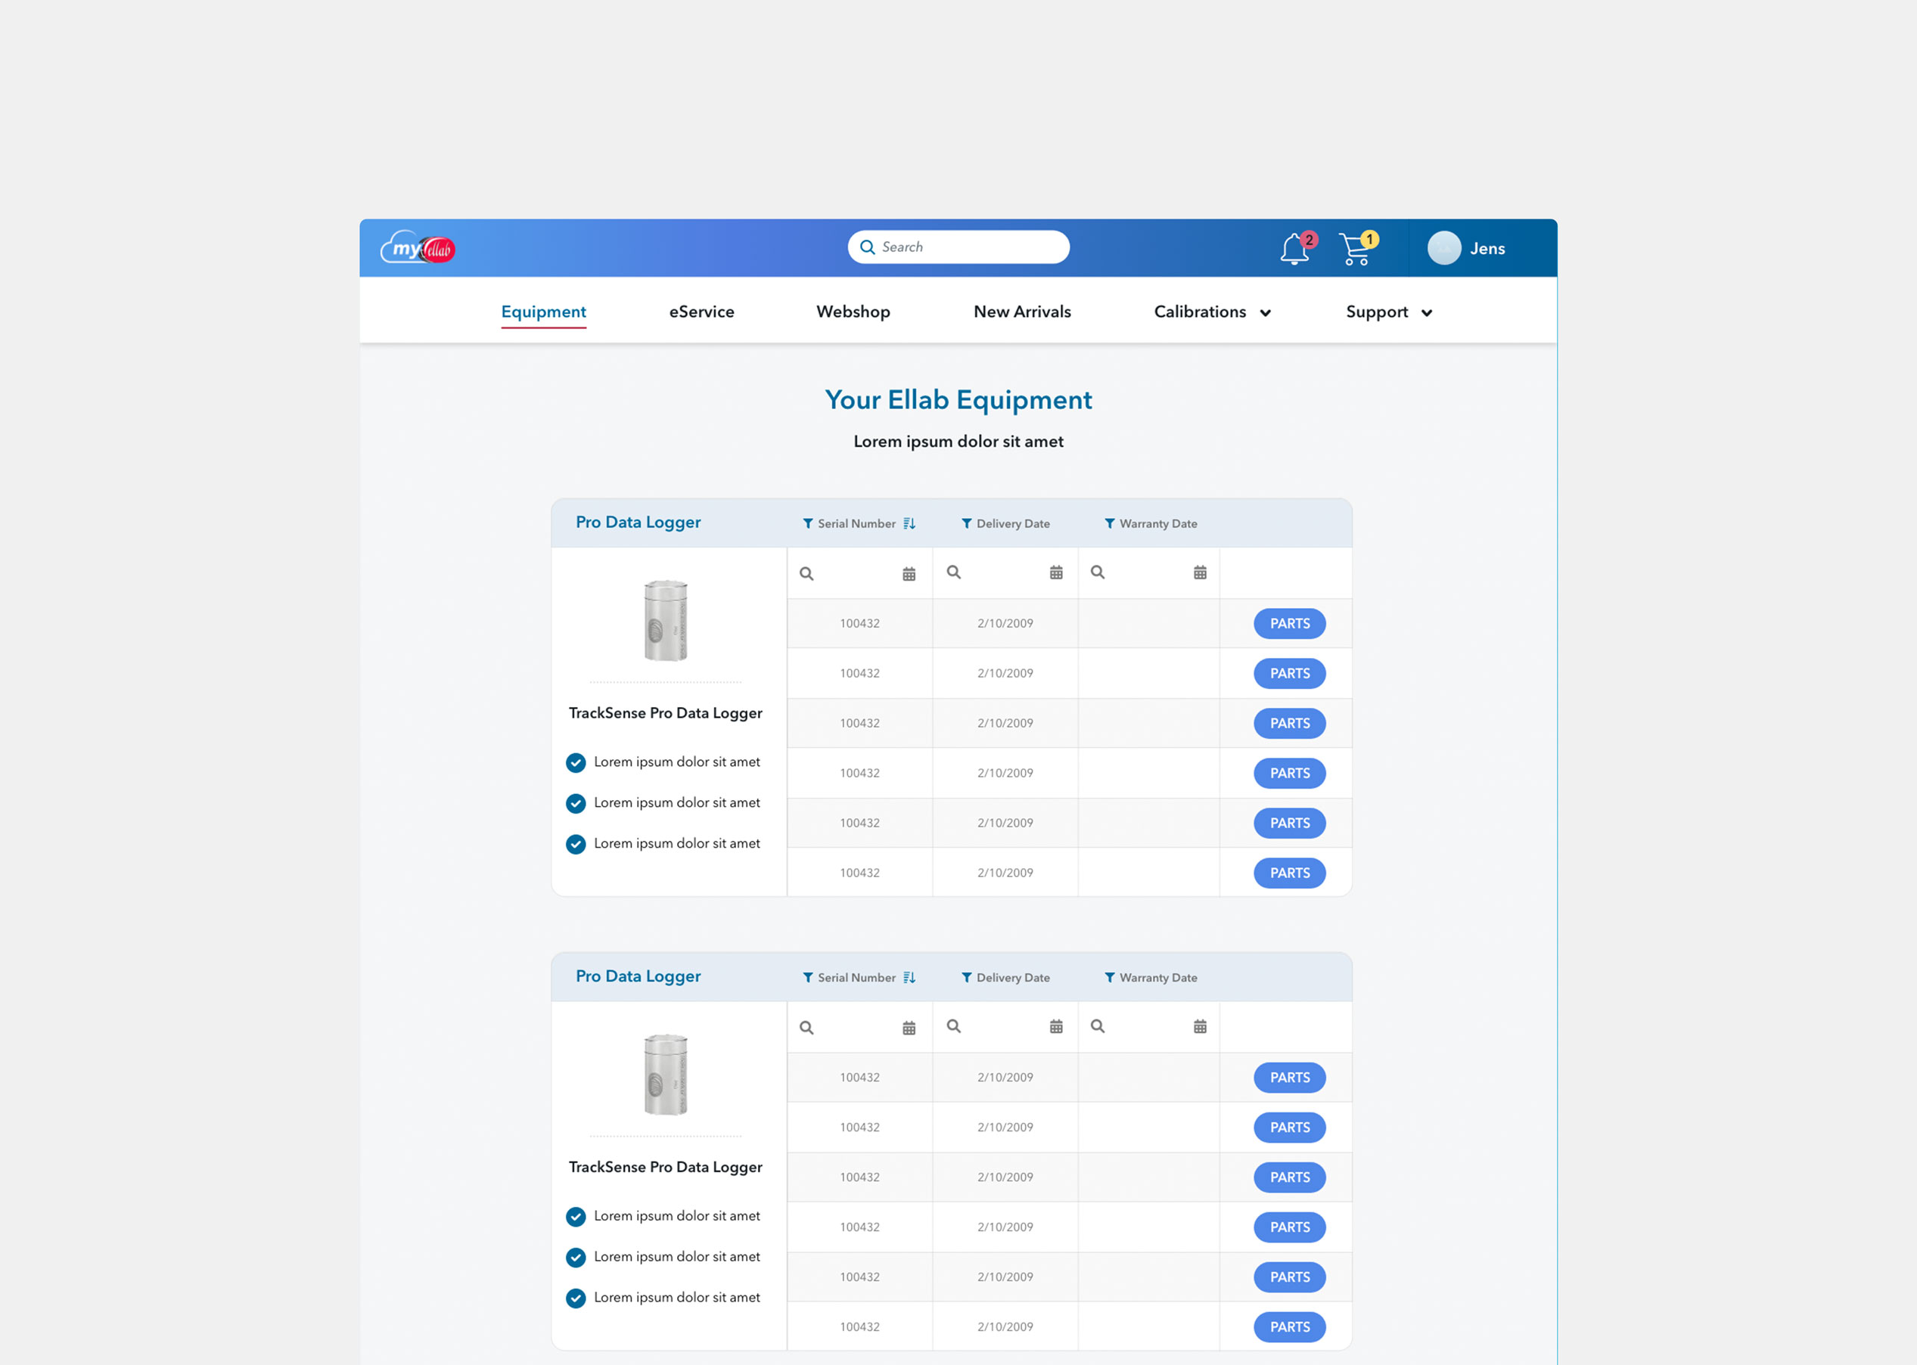Click first checkmark bullet under first TrackSense logger
The height and width of the screenshot is (1365, 1917).
576,762
